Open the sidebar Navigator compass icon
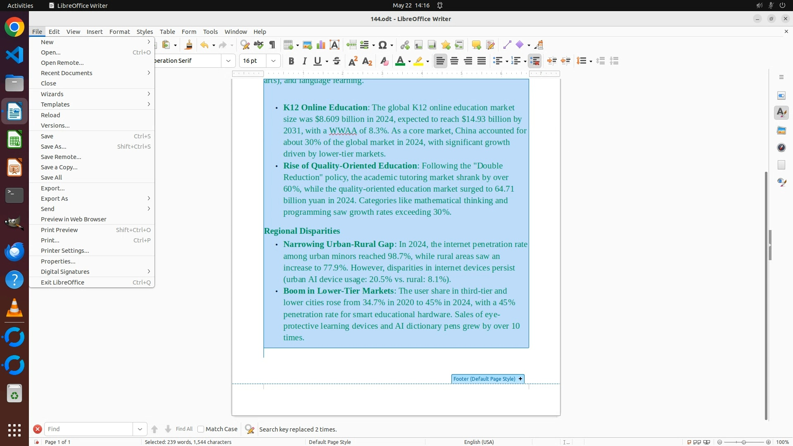The image size is (793, 446). (781, 148)
